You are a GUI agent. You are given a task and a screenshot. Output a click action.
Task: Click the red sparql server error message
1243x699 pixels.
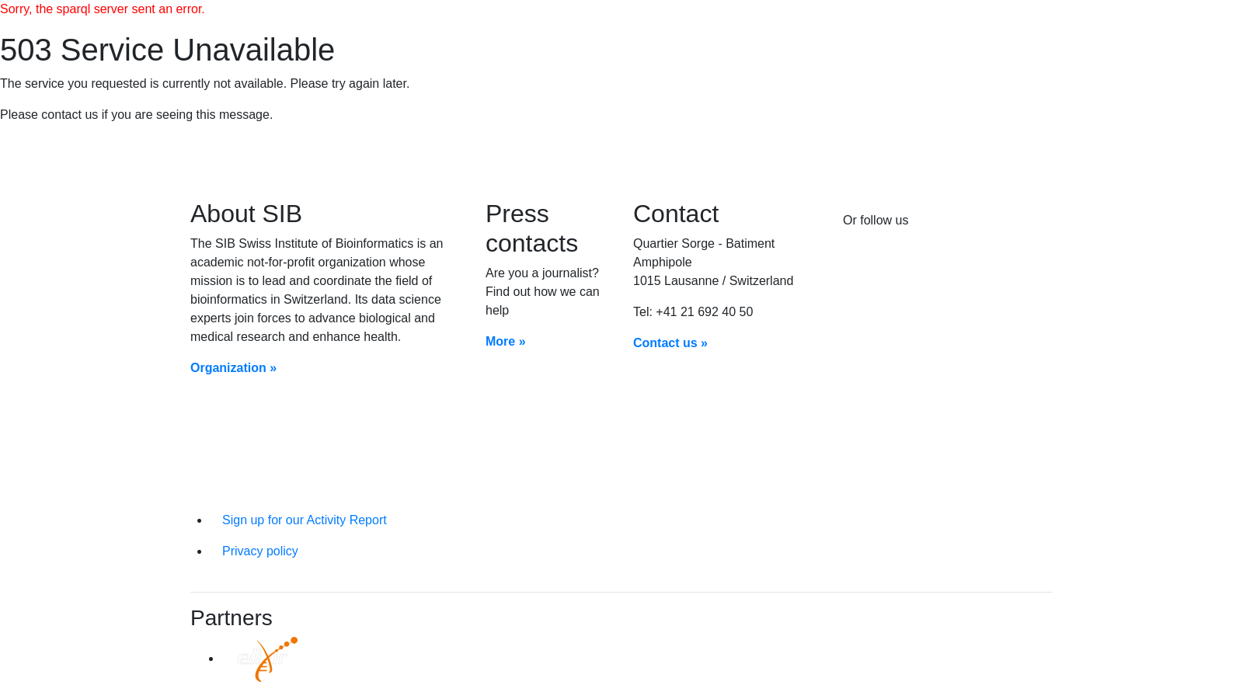click(103, 9)
